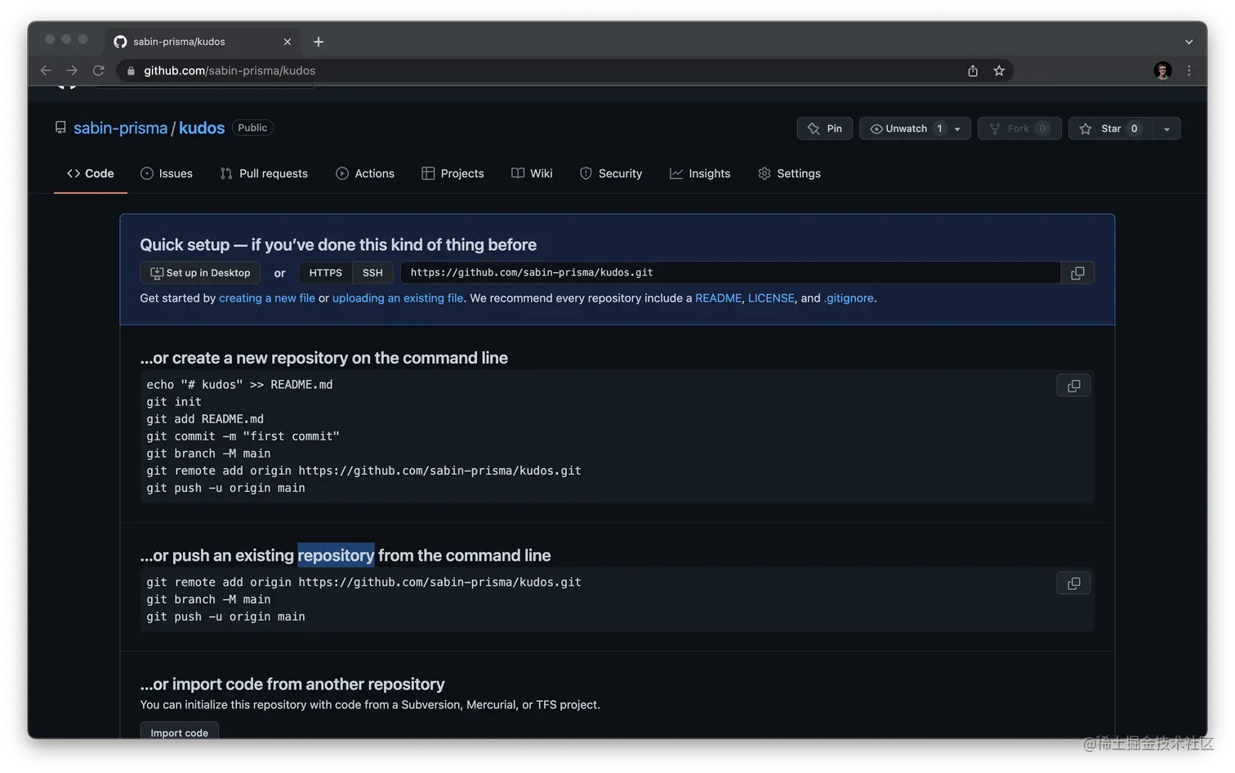Copy the push existing repository commands
1235x773 pixels.
[1072, 583]
